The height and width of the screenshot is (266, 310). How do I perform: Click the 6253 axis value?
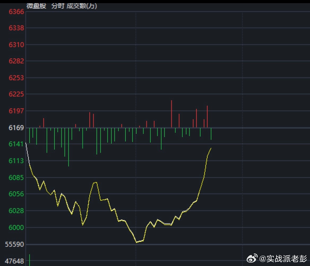point(16,78)
